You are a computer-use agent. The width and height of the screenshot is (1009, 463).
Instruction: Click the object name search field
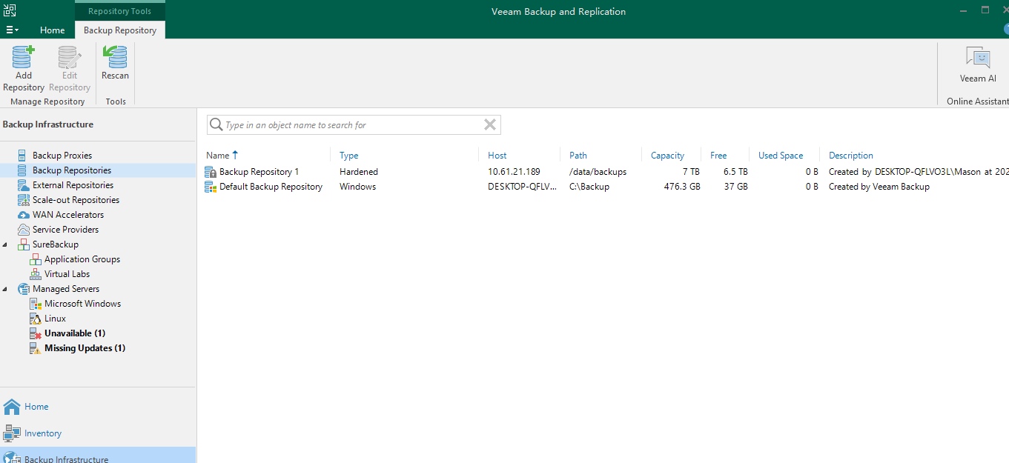tap(354, 125)
